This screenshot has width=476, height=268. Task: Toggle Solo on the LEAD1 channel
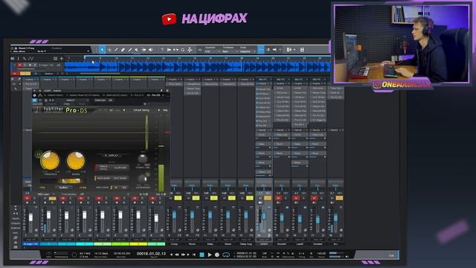click(268, 198)
